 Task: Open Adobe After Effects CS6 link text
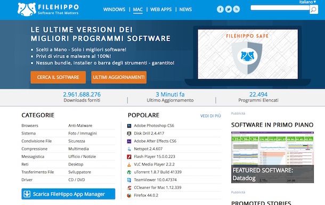[155, 141]
